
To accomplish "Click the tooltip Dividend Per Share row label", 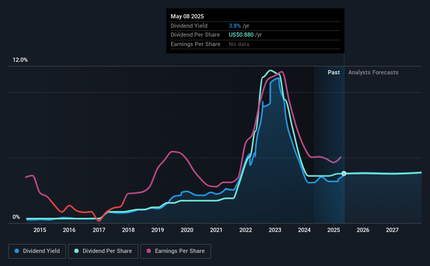I will [195, 35].
